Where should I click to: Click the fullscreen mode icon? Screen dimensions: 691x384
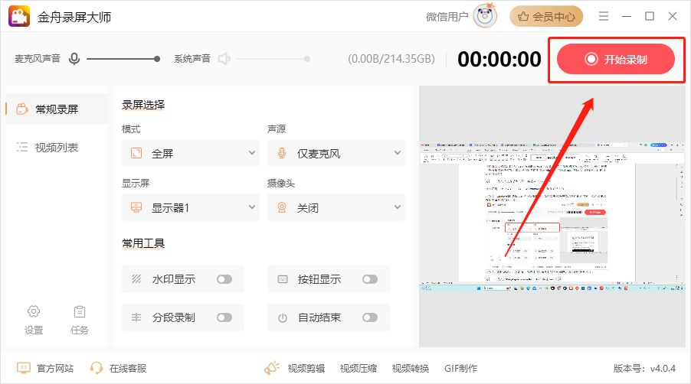pyautogui.click(x=136, y=153)
